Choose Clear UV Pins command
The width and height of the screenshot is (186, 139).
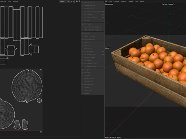[93, 8]
